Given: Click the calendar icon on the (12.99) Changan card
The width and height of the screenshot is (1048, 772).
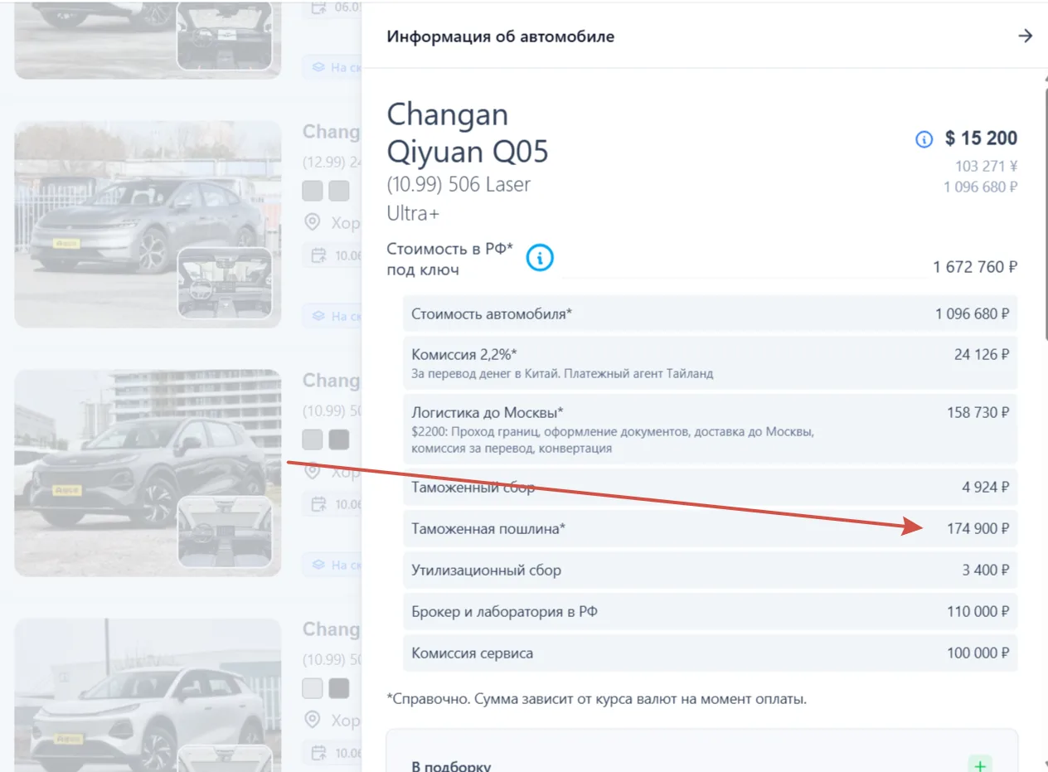Looking at the screenshot, I should click(318, 255).
